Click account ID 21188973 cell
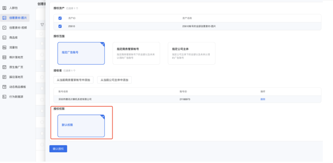Screen dimensions: 333x163 [x=185, y=99]
